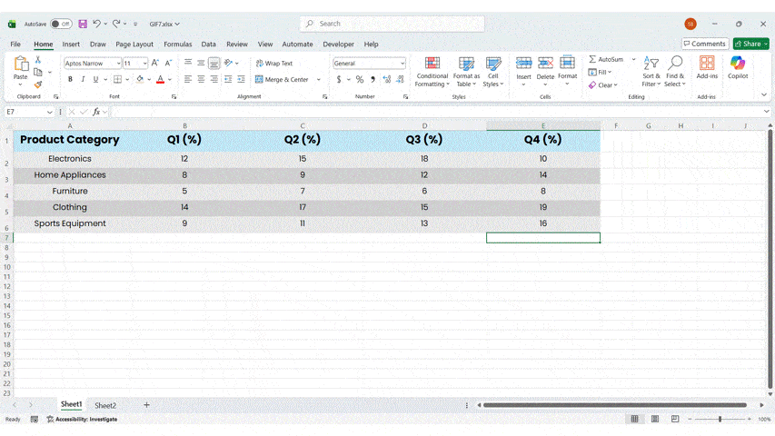Click the Paste clipboard icon

click(x=21, y=64)
